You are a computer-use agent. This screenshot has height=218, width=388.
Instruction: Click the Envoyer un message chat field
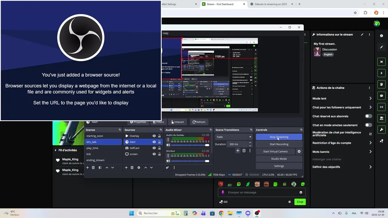[262, 192]
